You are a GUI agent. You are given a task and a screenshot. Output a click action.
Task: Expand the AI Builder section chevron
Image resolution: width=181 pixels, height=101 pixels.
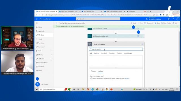tap(51, 59)
